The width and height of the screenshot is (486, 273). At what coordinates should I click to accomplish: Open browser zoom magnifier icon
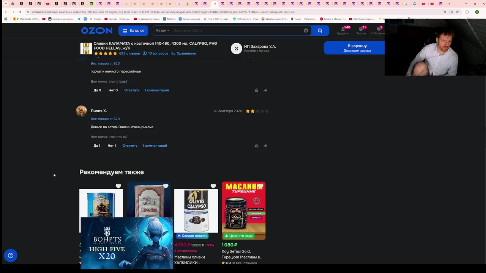[x=445, y=12]
